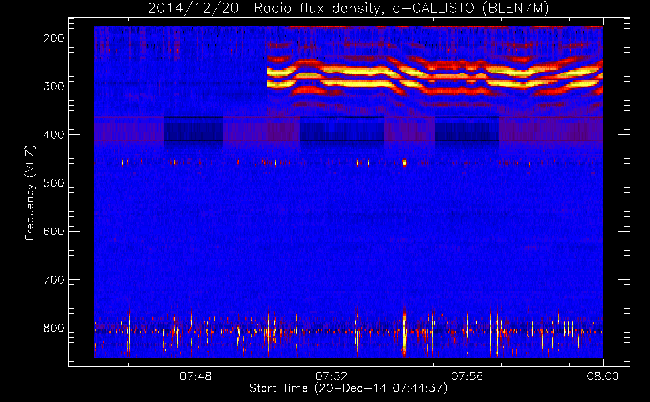650x402 pixels.
Task: Click the 'Frequency (MHZ)' axis label
Action: 31,193
